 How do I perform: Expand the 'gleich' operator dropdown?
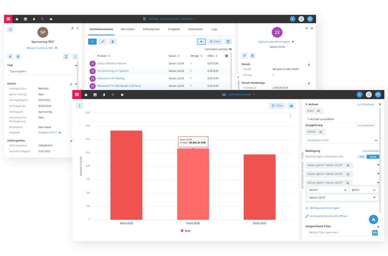[363, 190]
